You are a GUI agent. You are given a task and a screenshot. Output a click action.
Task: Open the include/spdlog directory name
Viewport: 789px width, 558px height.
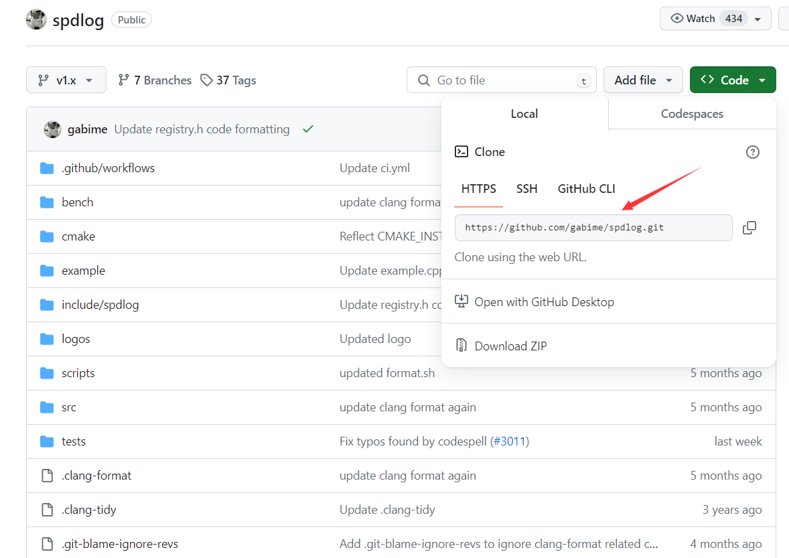click(100, 305)
